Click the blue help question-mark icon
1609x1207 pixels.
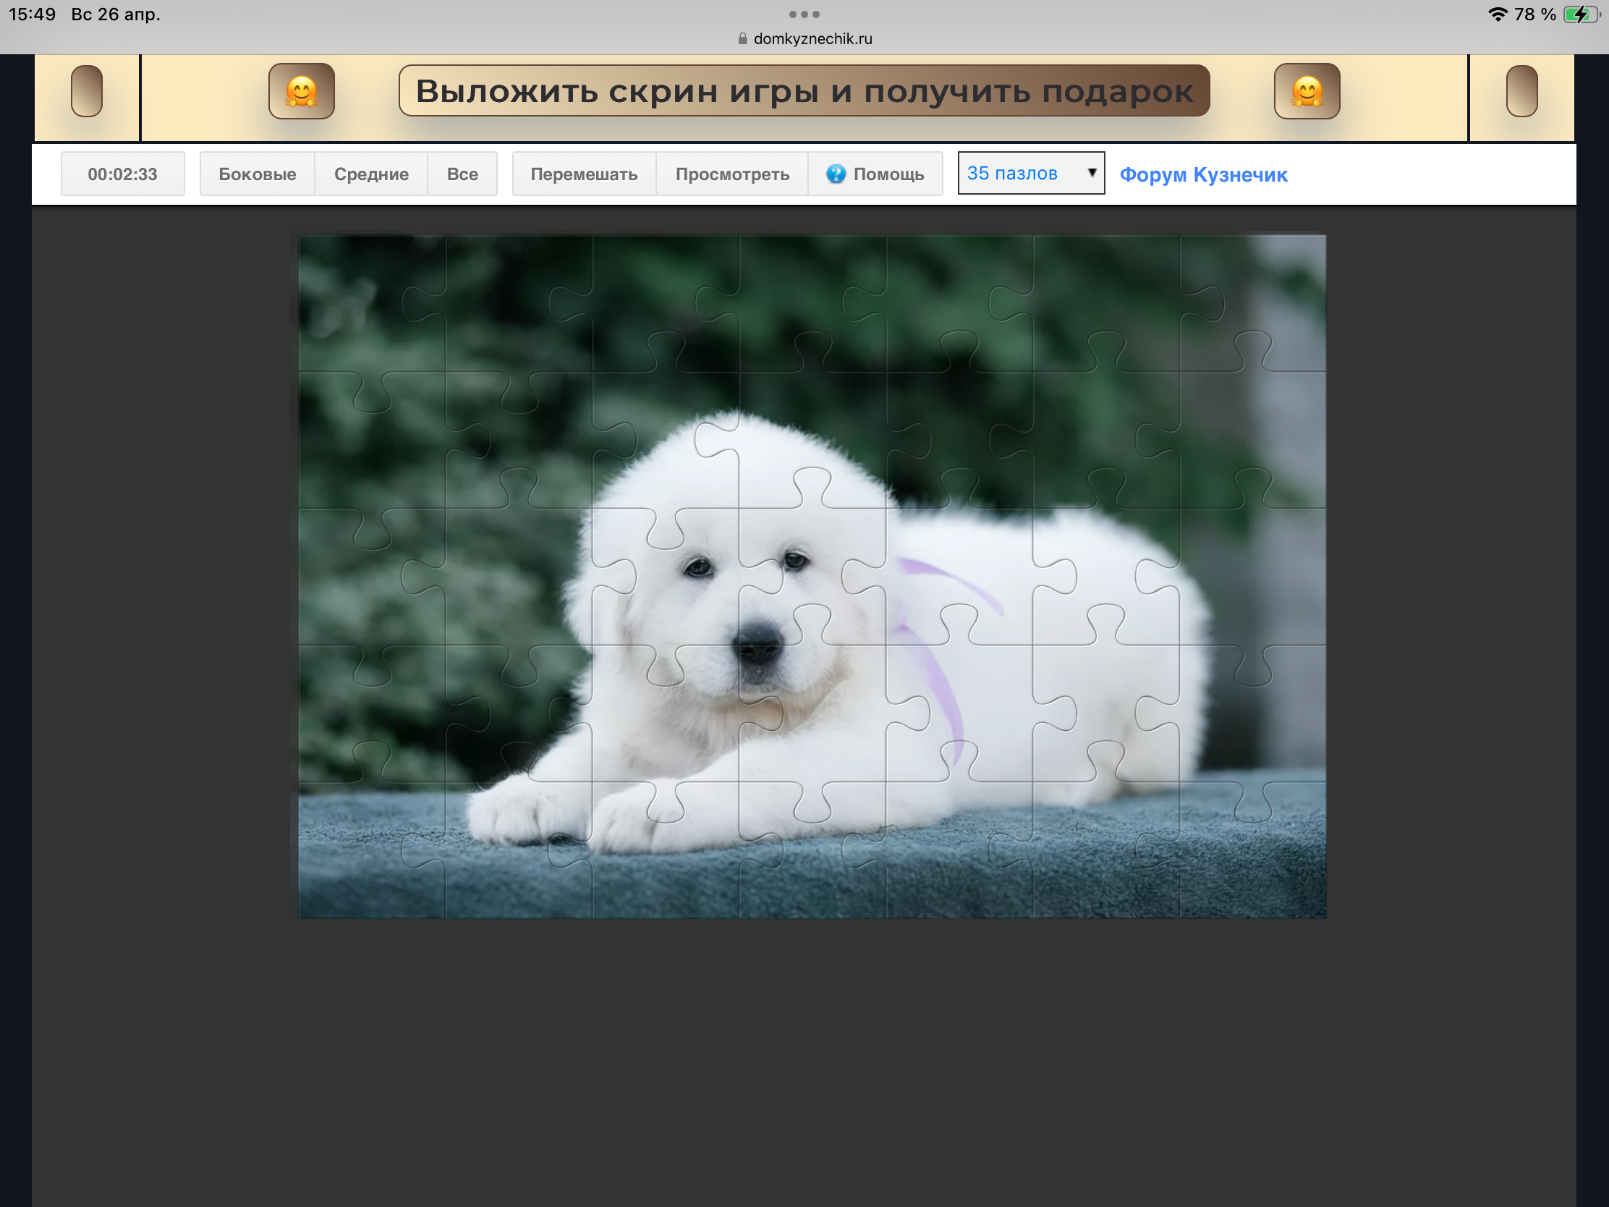(x=836, y=174)
